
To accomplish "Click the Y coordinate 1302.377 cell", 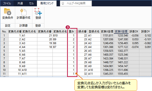I will [x=121, y=51].
